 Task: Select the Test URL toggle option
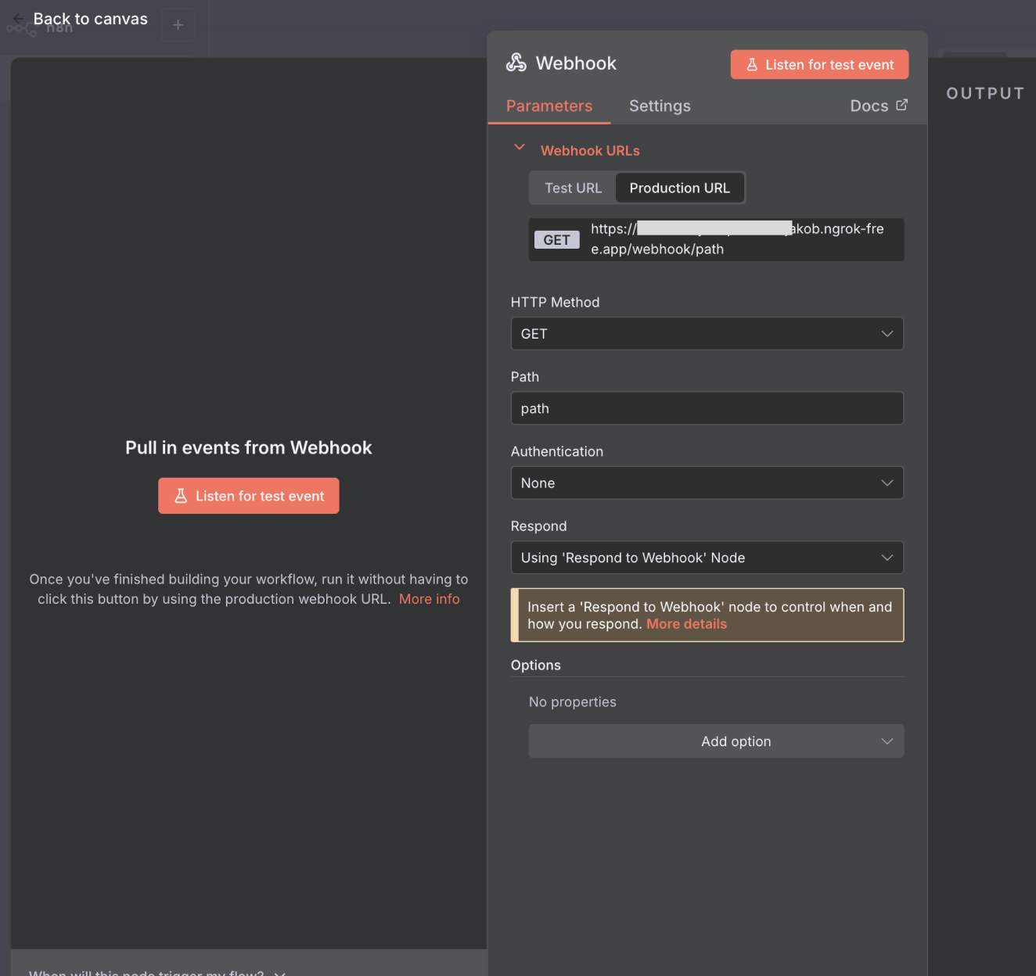point(573,188)
